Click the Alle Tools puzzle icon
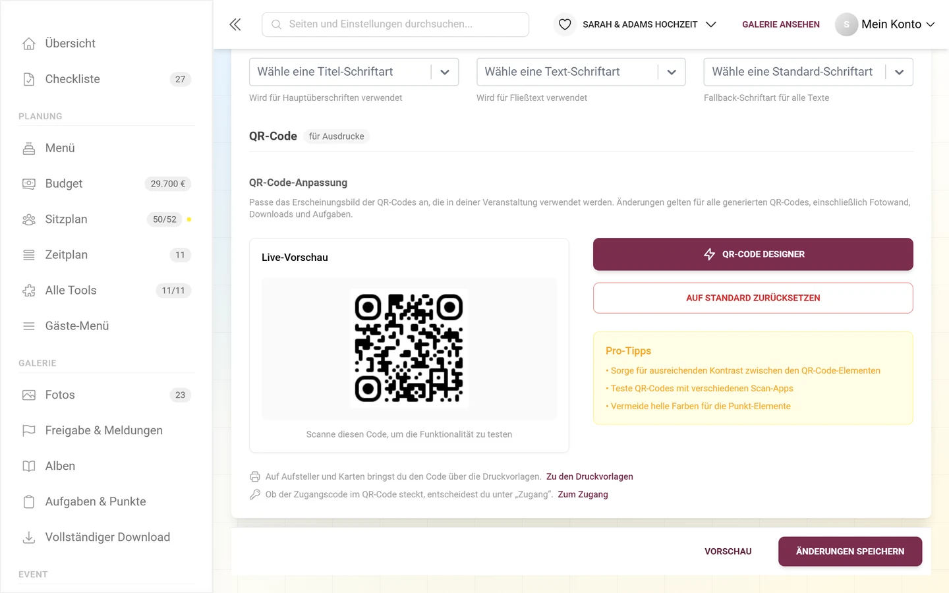 pos(29,291)
